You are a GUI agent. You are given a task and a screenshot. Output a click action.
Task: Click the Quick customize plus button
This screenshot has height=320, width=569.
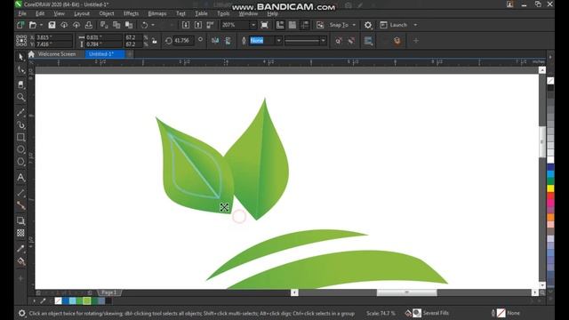pos(416,40)
